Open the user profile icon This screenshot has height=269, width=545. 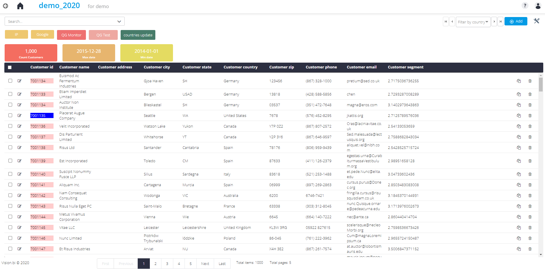(x=538, y=5)
